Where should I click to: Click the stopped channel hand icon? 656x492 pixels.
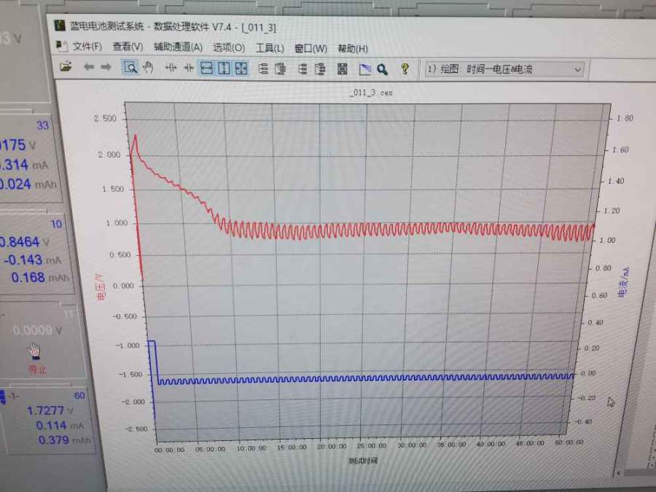35,351
